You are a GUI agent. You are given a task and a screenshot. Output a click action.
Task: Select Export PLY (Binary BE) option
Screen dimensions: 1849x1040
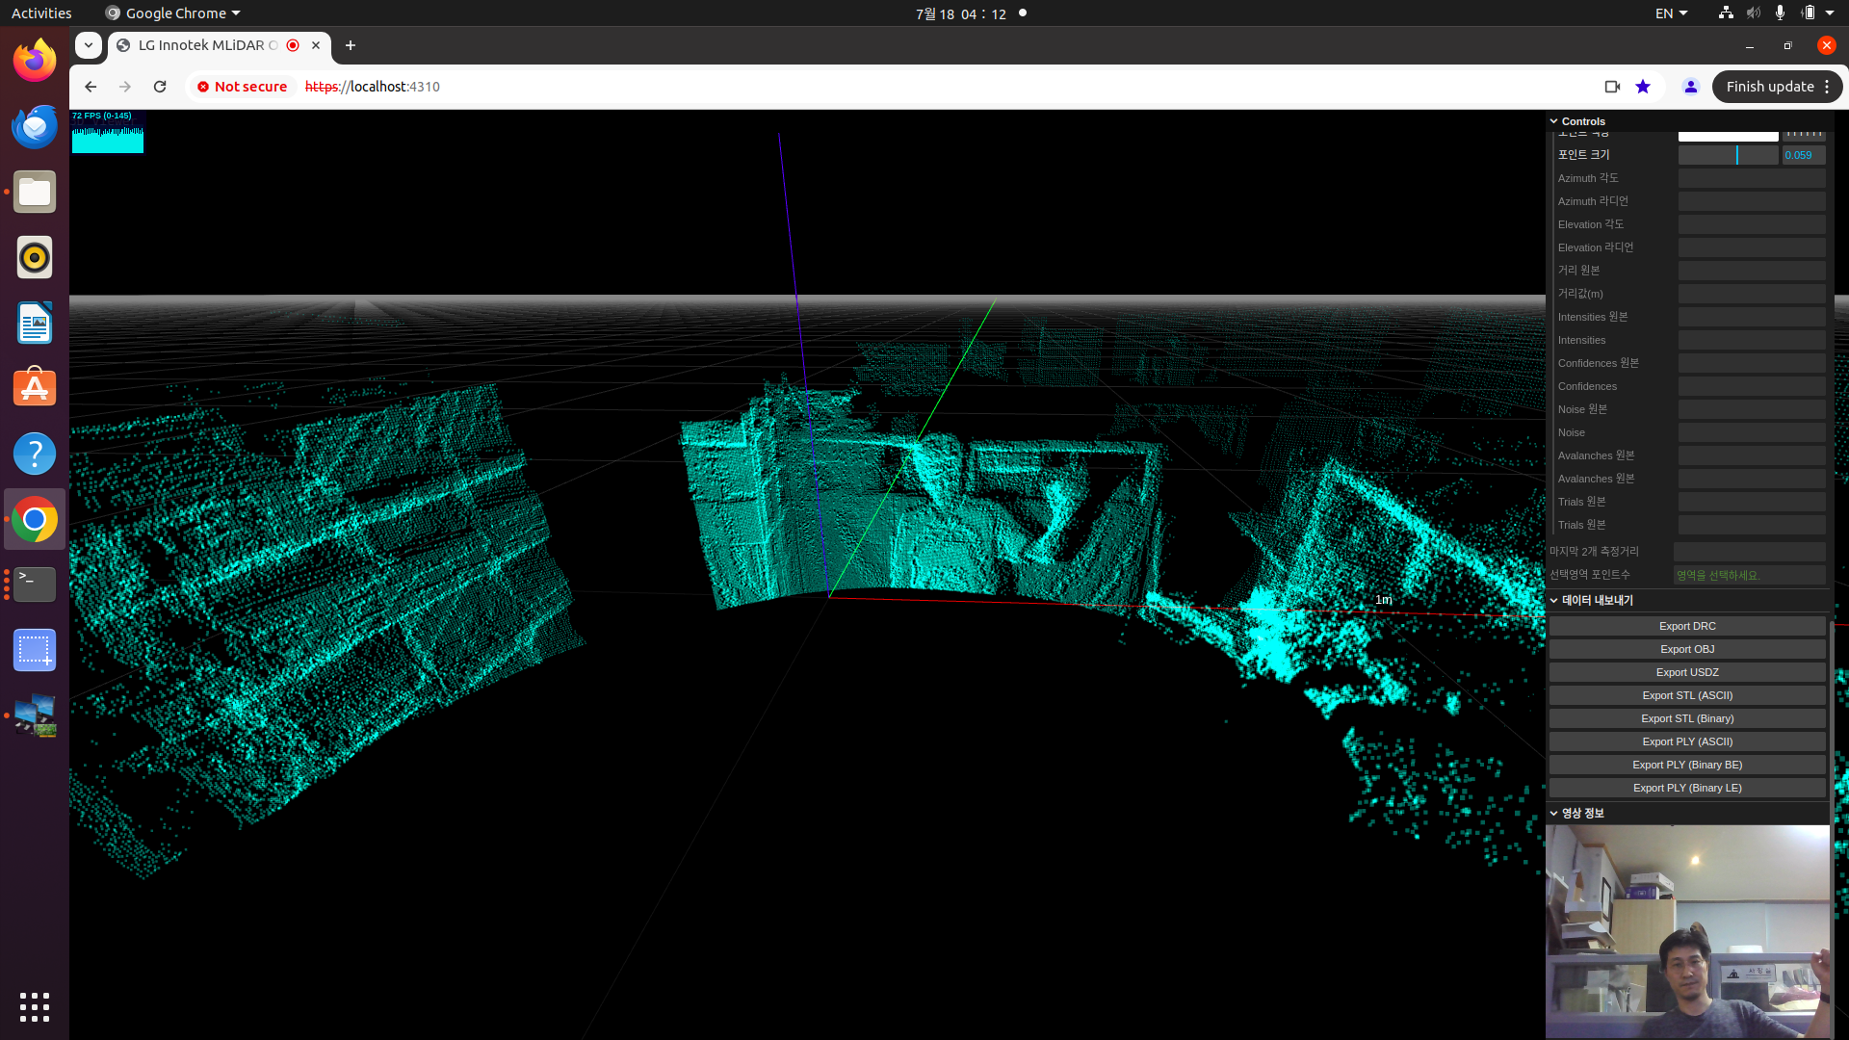tap(1686, 765)
